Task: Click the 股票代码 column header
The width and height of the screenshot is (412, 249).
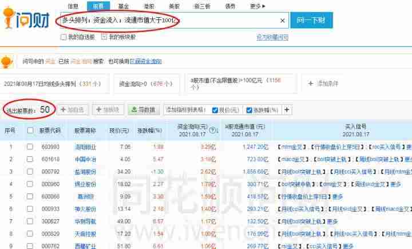Action: (50, 131)
